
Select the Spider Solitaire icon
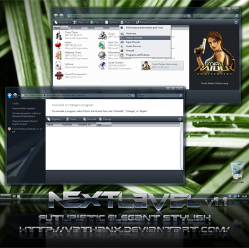pyautogui.click(x=103, y=65)
